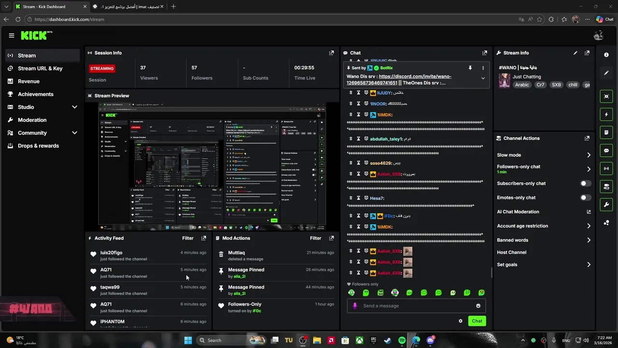Open Spotify from the taskbar

402,340
